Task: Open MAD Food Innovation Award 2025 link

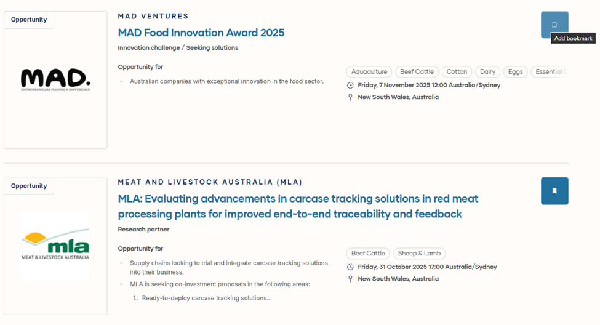Action: (x=201, y=33)
